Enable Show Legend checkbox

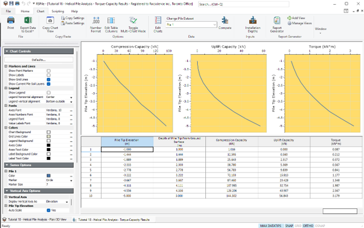(48, 93)
